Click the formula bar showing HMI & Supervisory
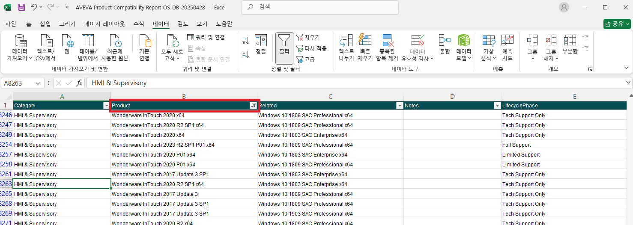Image resolution: width=633 pixels, height=225 pixels. [x=355, y=83]
